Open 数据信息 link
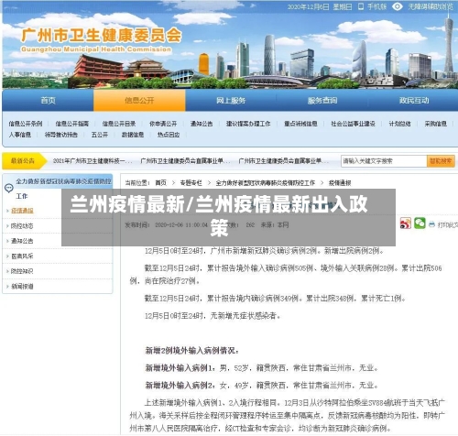The height and width of the screenshot is (436, 458). [x=133, y=135]
